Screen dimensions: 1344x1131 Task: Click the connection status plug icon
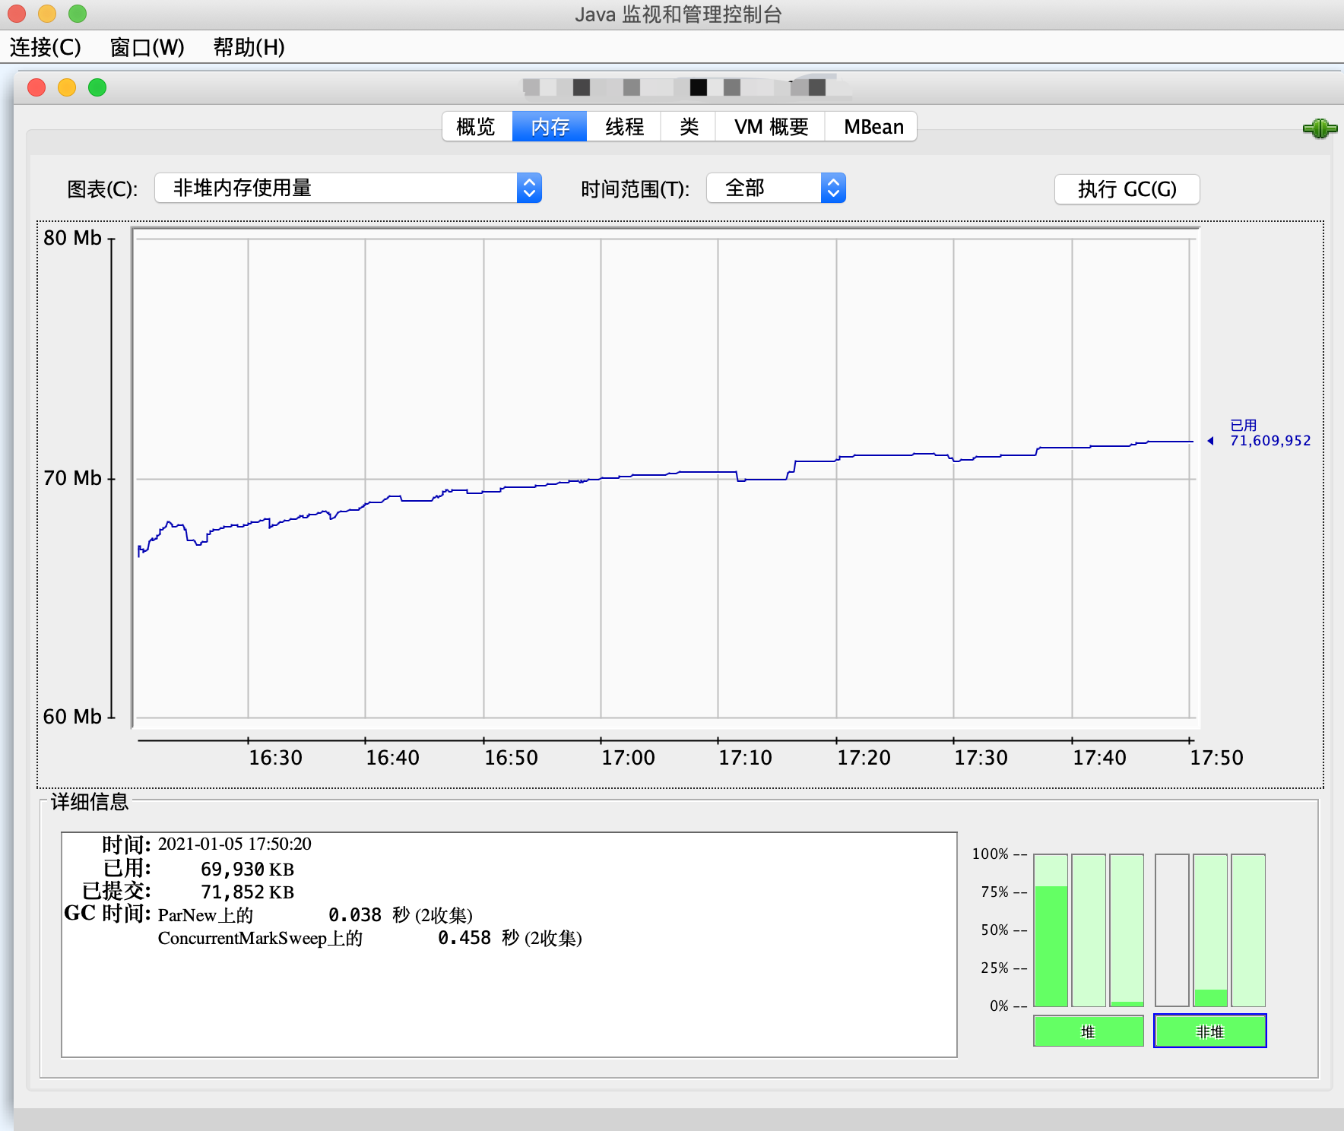[x=1320, y=129]
